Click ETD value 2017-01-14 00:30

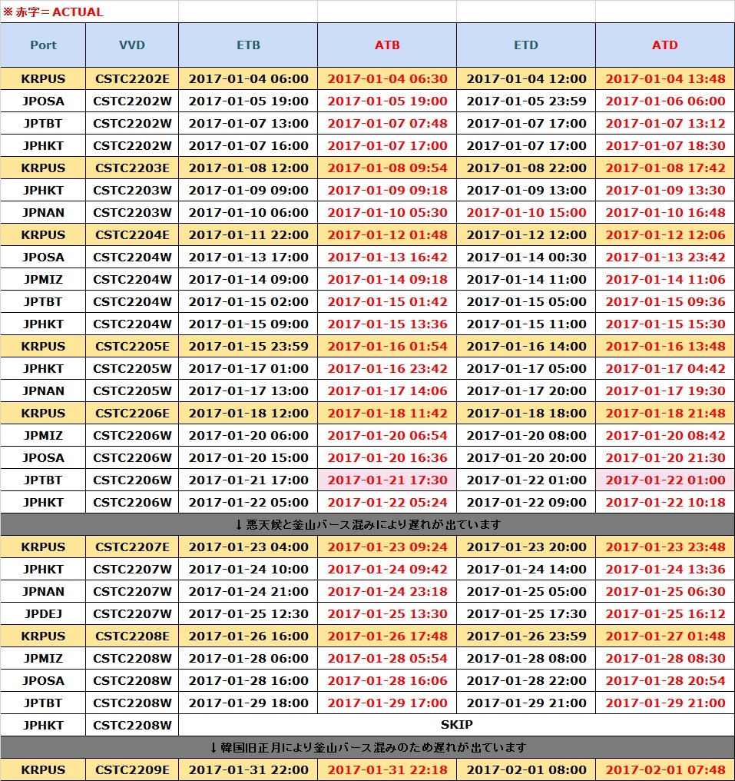(x=526, y=257)
